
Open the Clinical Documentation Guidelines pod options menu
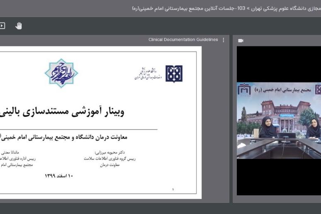click(x=224, y=40)
